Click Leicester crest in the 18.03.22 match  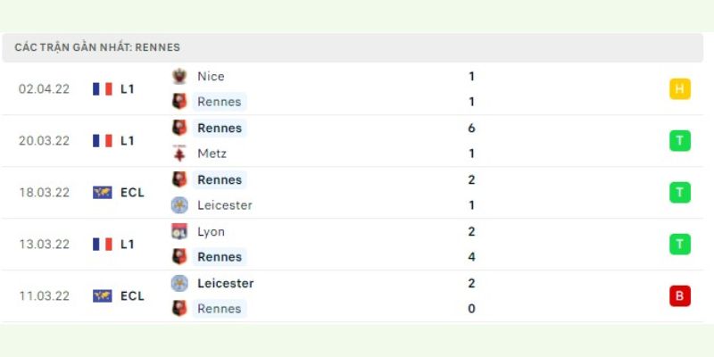click(x=179, y=205)
